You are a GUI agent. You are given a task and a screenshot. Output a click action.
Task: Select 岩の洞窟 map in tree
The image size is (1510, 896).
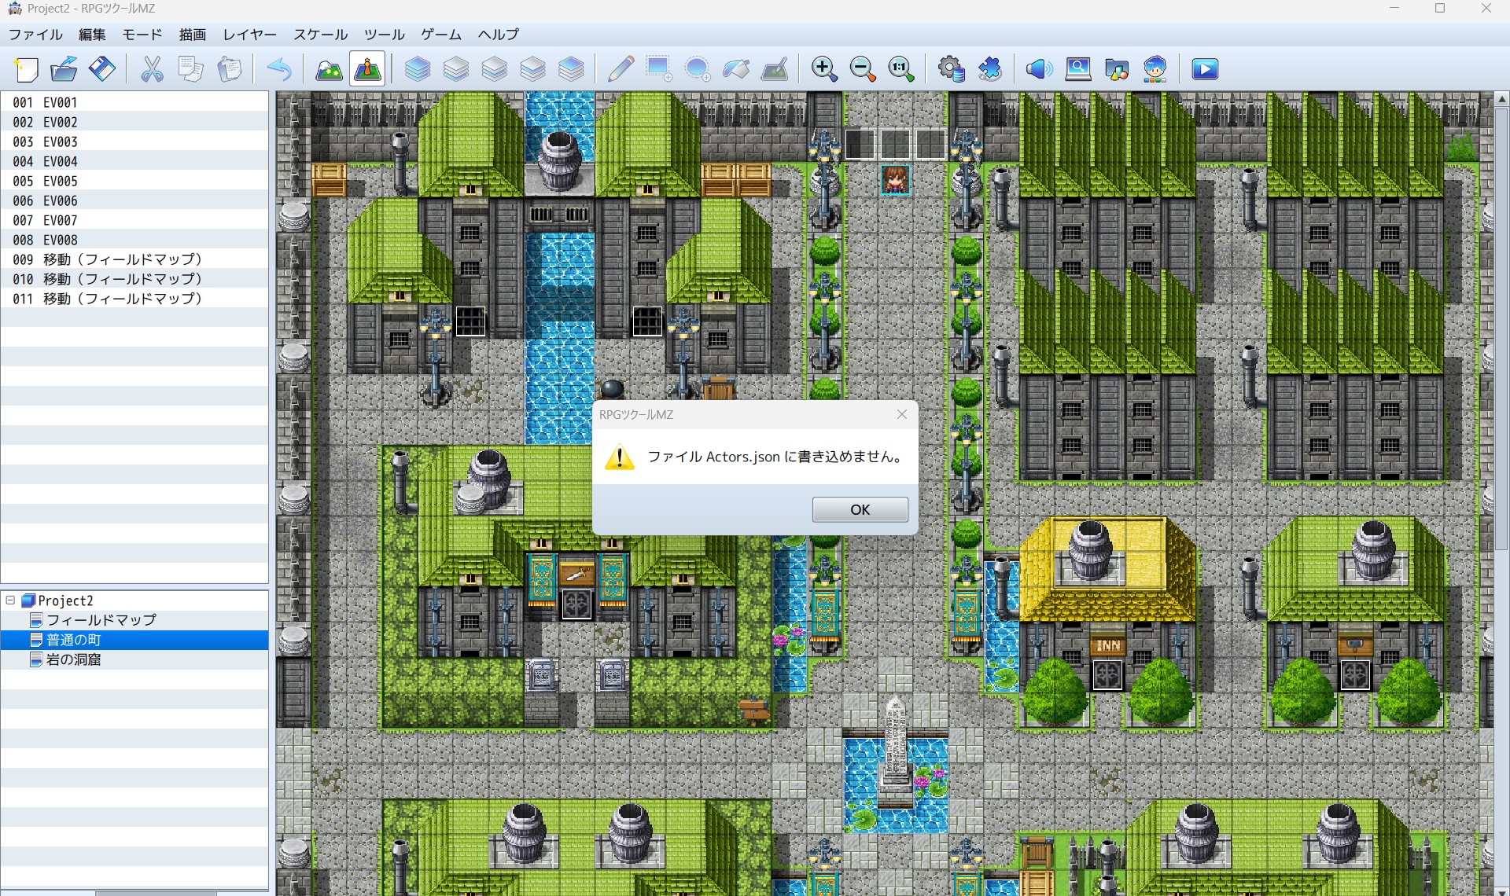73,659
